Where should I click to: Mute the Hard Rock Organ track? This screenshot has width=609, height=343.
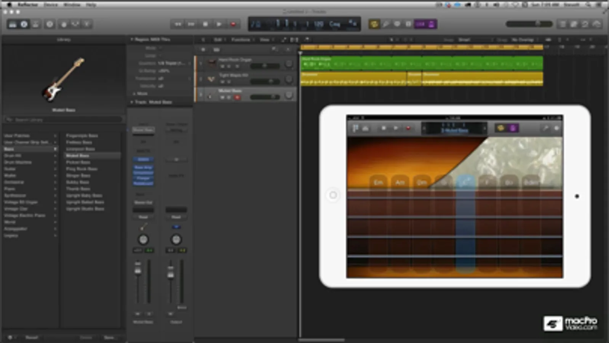click(222, 66)
